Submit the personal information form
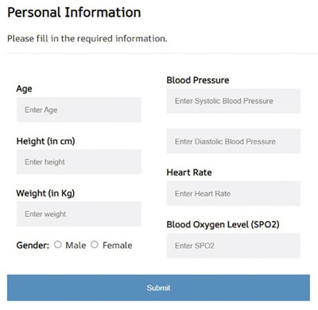 tap(158, 288)
